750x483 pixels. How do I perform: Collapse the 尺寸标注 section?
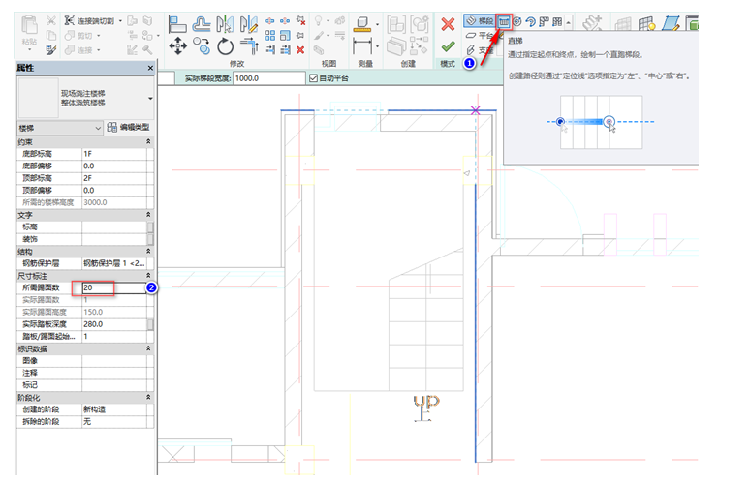point(148,276)
